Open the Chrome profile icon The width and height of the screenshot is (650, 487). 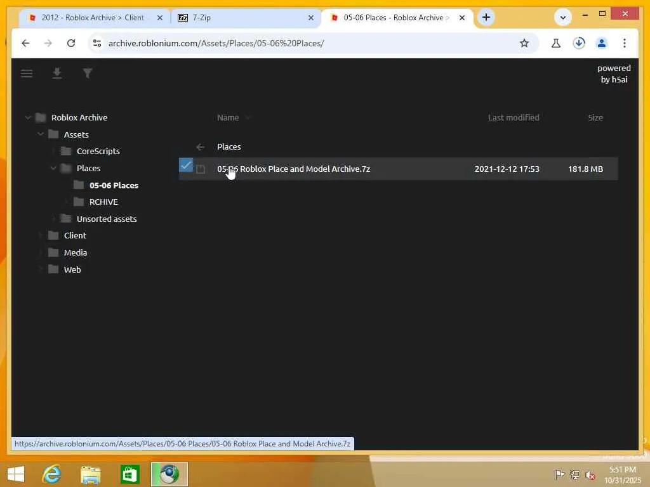[602, 43]
